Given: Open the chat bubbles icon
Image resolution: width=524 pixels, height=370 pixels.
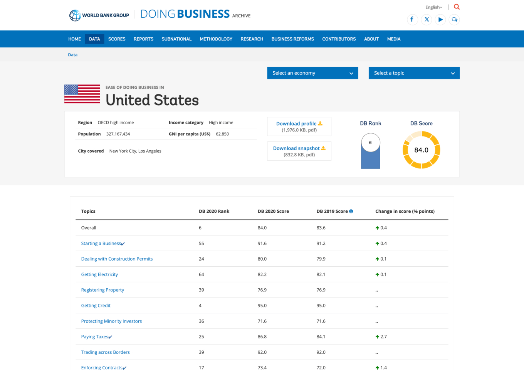Looking at the screenshot, I should click(454, 19).
